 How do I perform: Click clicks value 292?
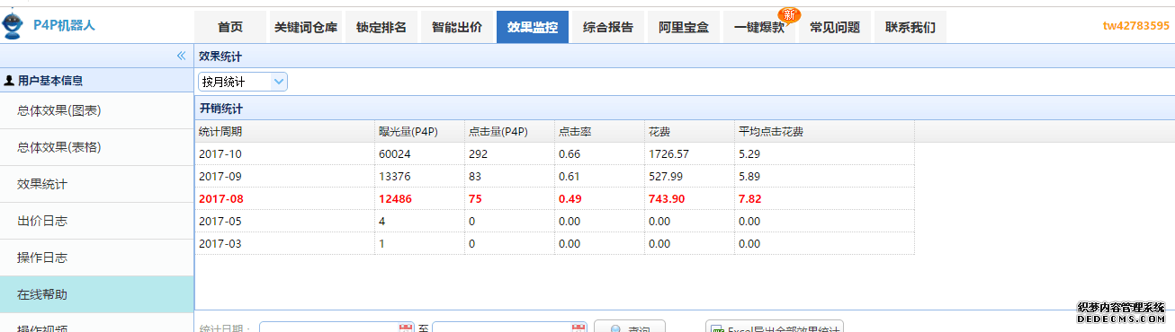click(x=478, y=154)
